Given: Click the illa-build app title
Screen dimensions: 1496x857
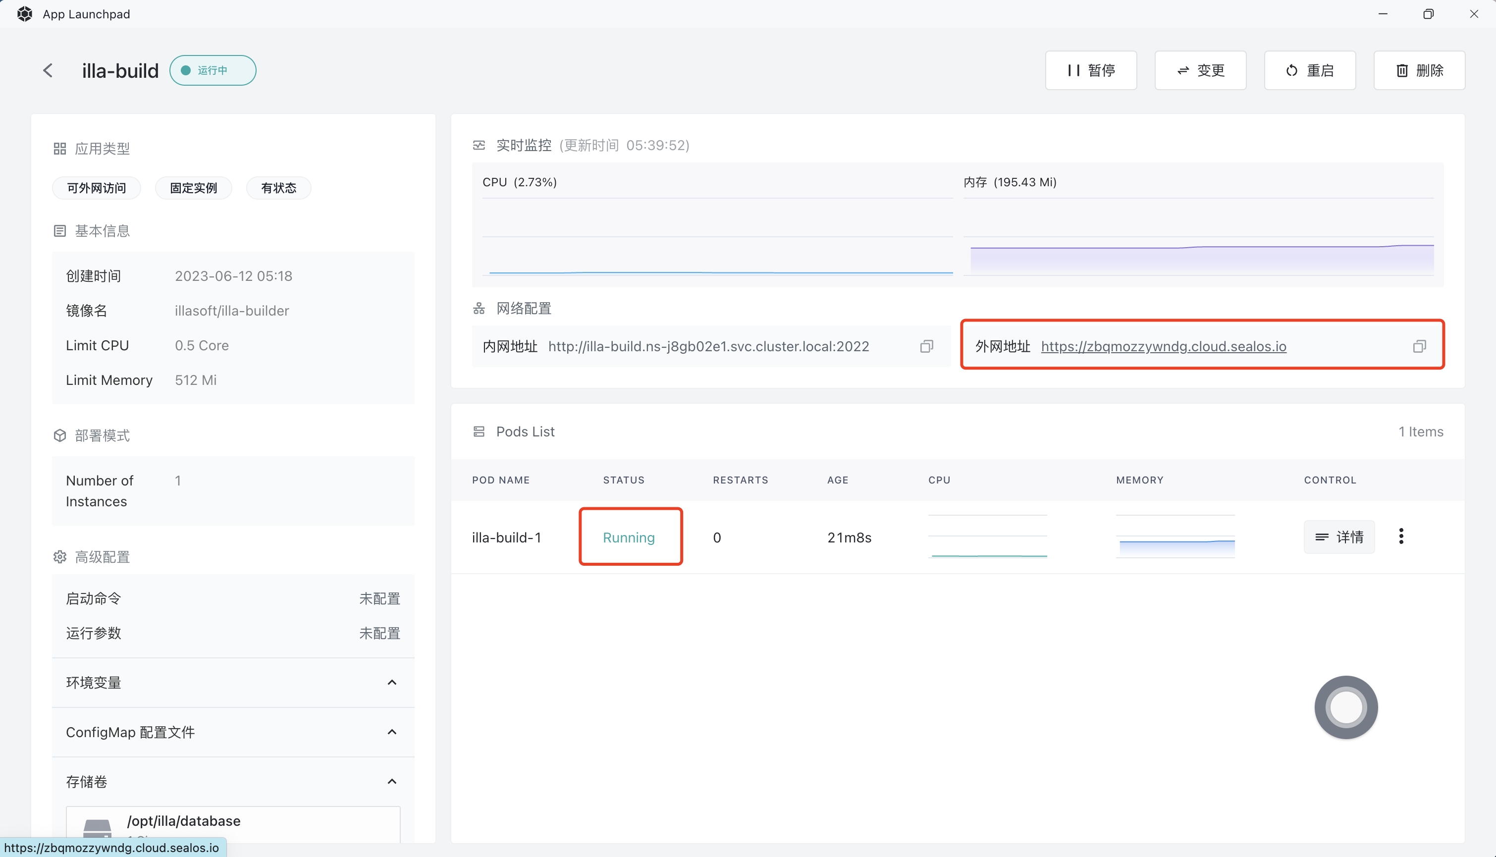Looking at the screenshot, I should tap(120, 71).
